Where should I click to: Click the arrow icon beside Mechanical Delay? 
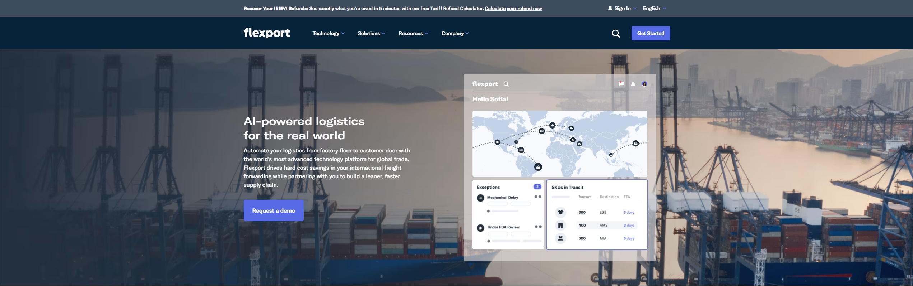480,198
